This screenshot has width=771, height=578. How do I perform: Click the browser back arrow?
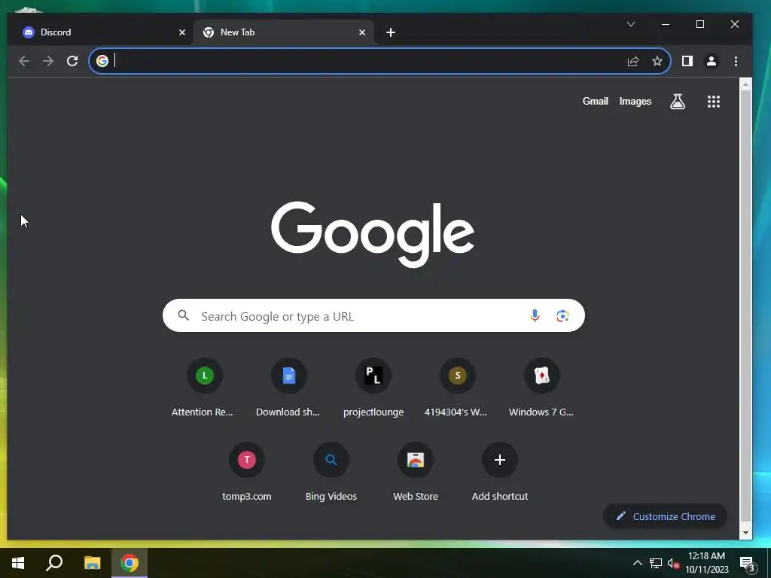[x=24, y=61]
